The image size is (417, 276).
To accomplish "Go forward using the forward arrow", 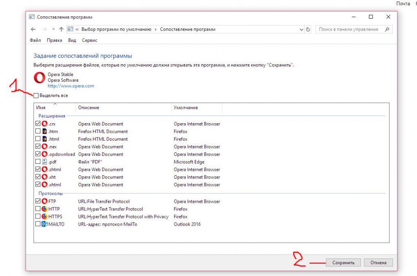I will click(44, 29).
